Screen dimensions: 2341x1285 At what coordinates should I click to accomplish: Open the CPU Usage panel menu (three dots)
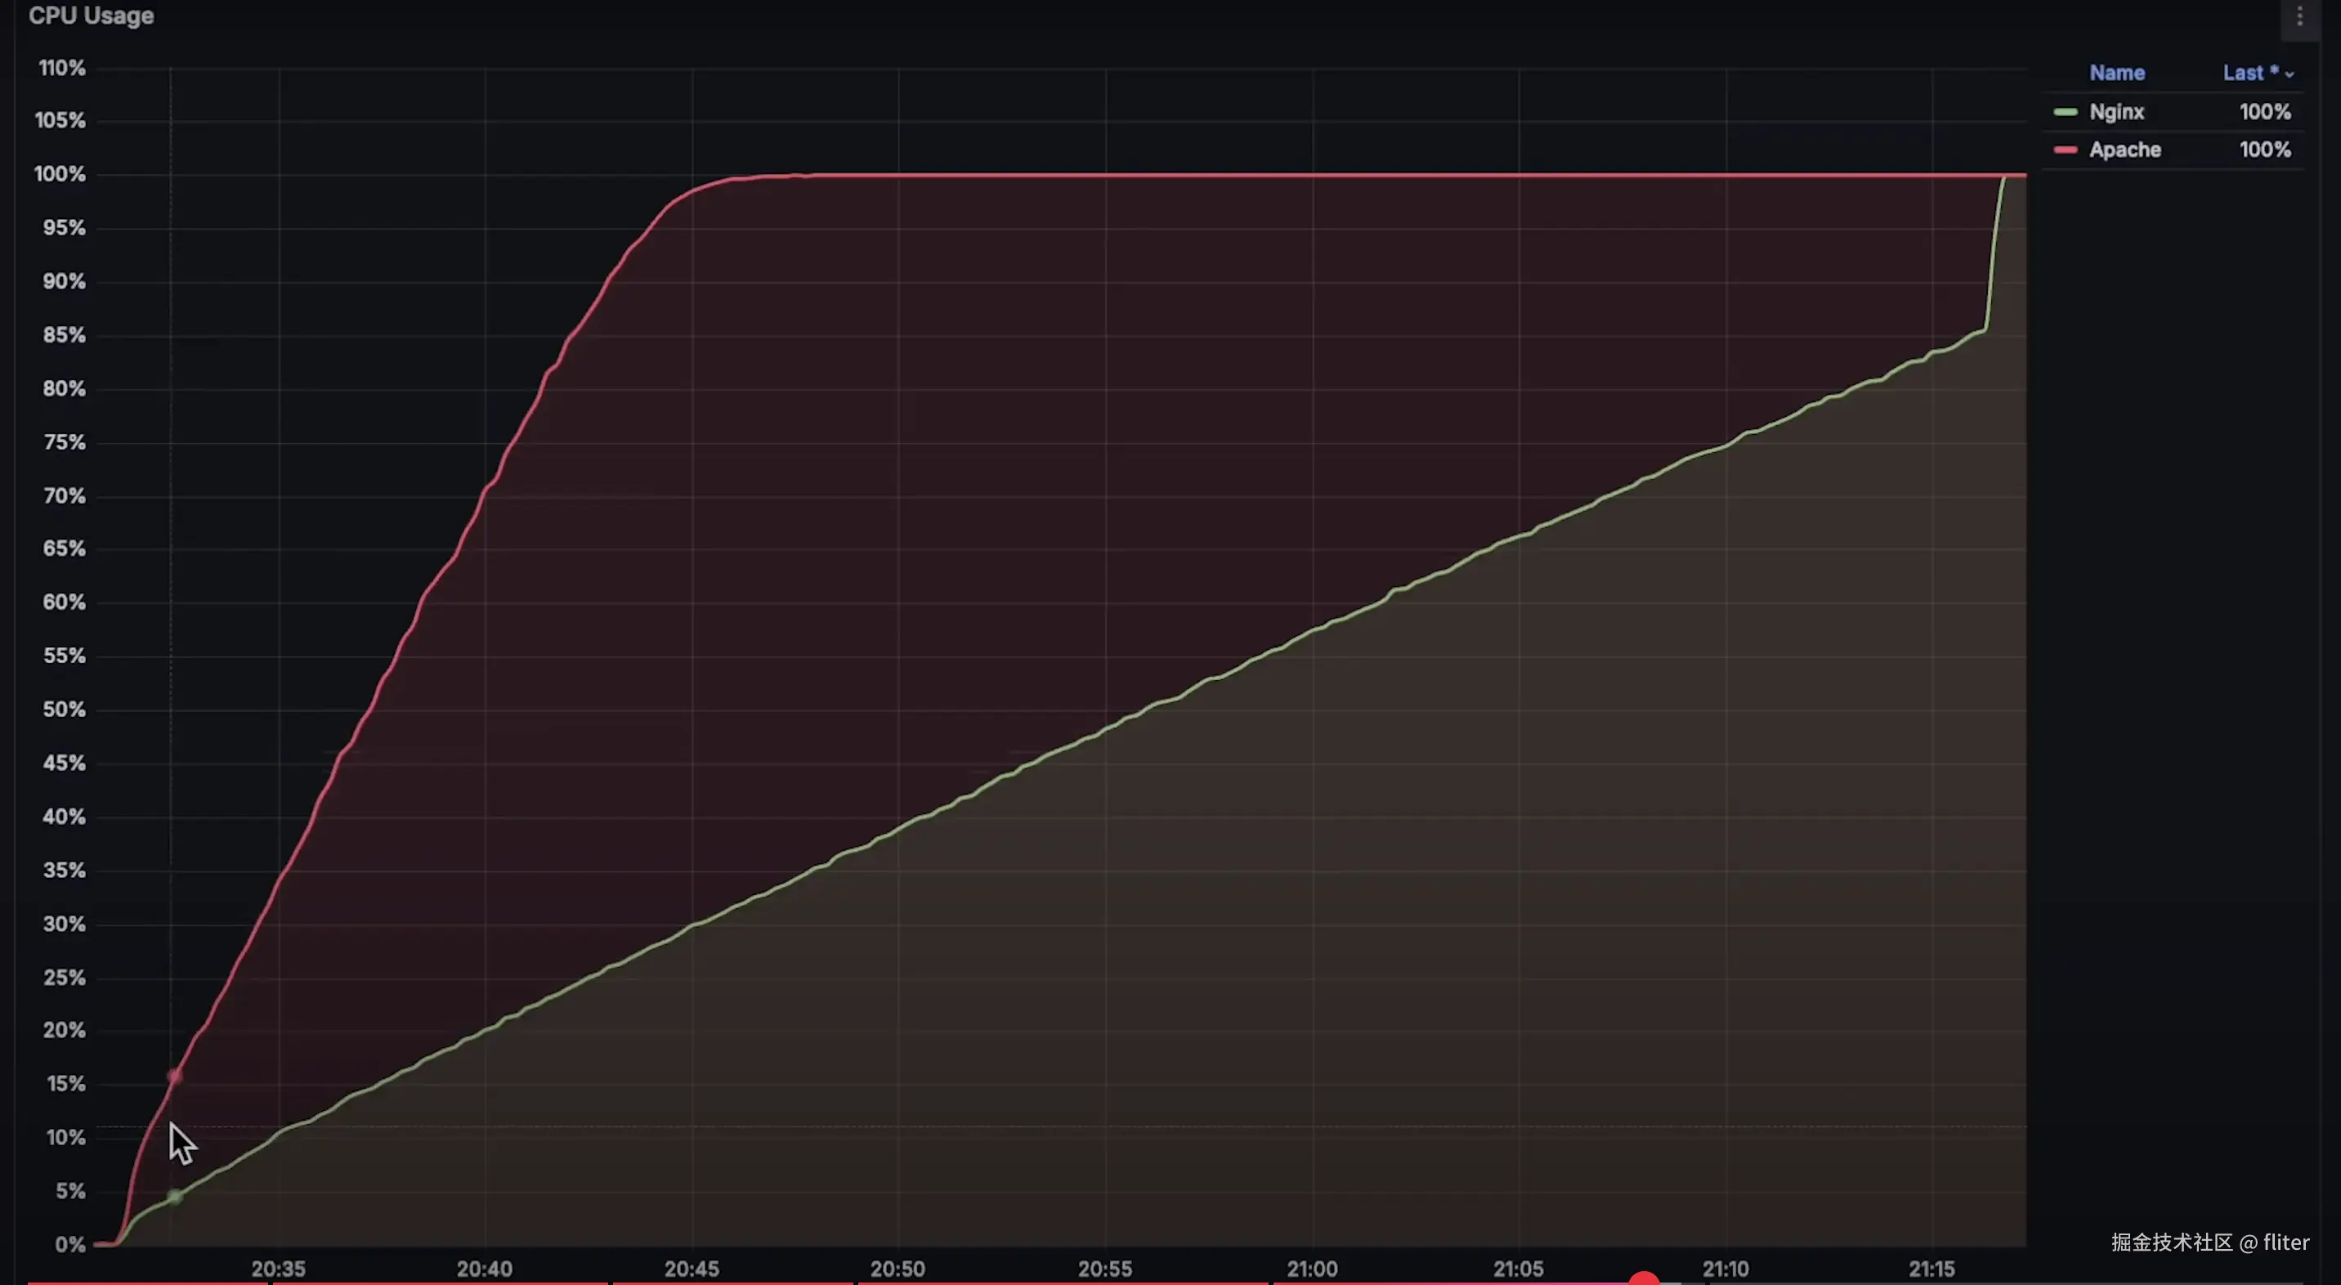point(2299,16)
